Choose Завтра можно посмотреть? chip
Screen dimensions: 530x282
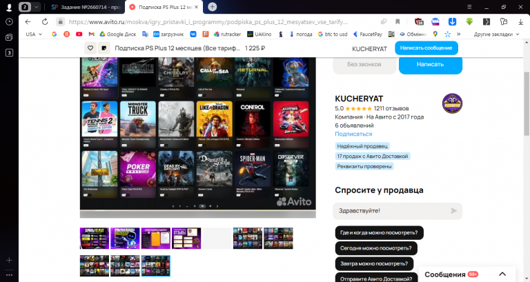374,264
